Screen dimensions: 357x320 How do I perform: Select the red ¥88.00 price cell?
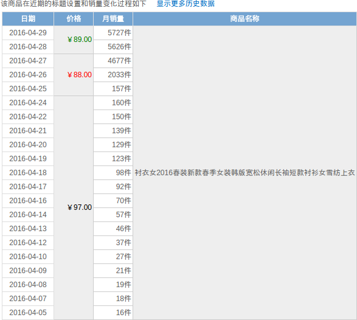[x=74, y=75]
